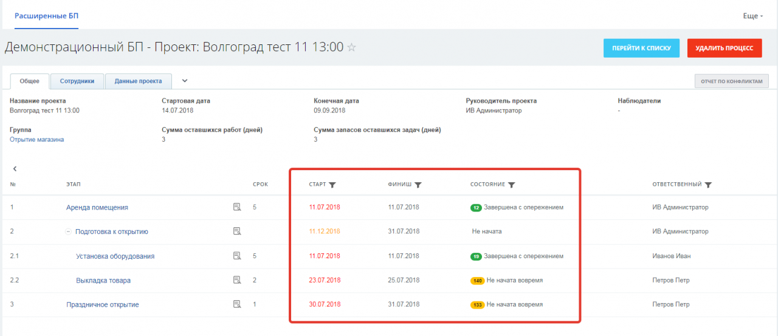Click yellow badge 133 in Праздничное открытие row
The width and height of the screenshot is (778, 336).
pyautogui.click(x=477, y=304)
